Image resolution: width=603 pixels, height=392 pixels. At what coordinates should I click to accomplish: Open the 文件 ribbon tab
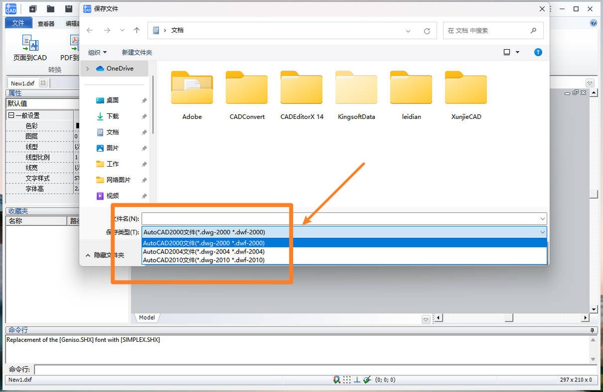[18, 23]
